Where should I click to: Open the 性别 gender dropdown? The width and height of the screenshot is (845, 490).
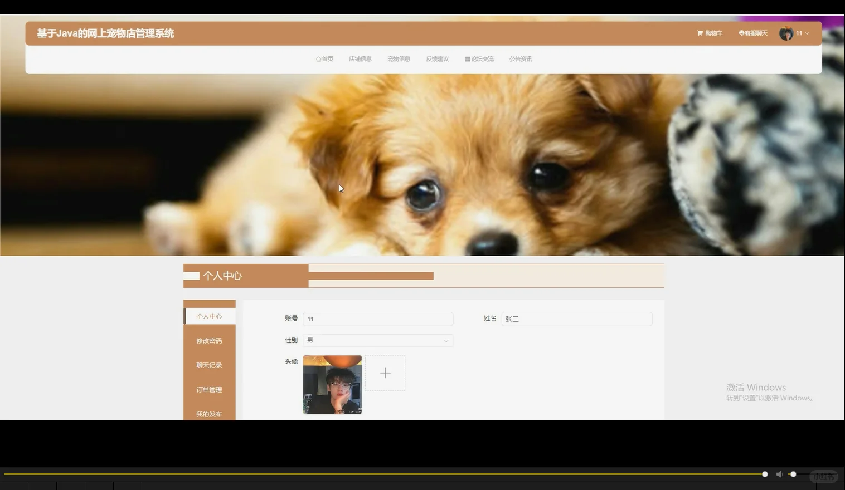[378, 340]
